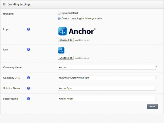
Task: Focus the Folder Name input field
Action: (107, 99)
